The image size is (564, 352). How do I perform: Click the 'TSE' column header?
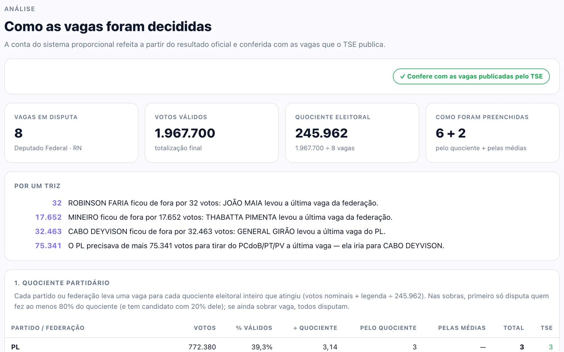point(546,328)
